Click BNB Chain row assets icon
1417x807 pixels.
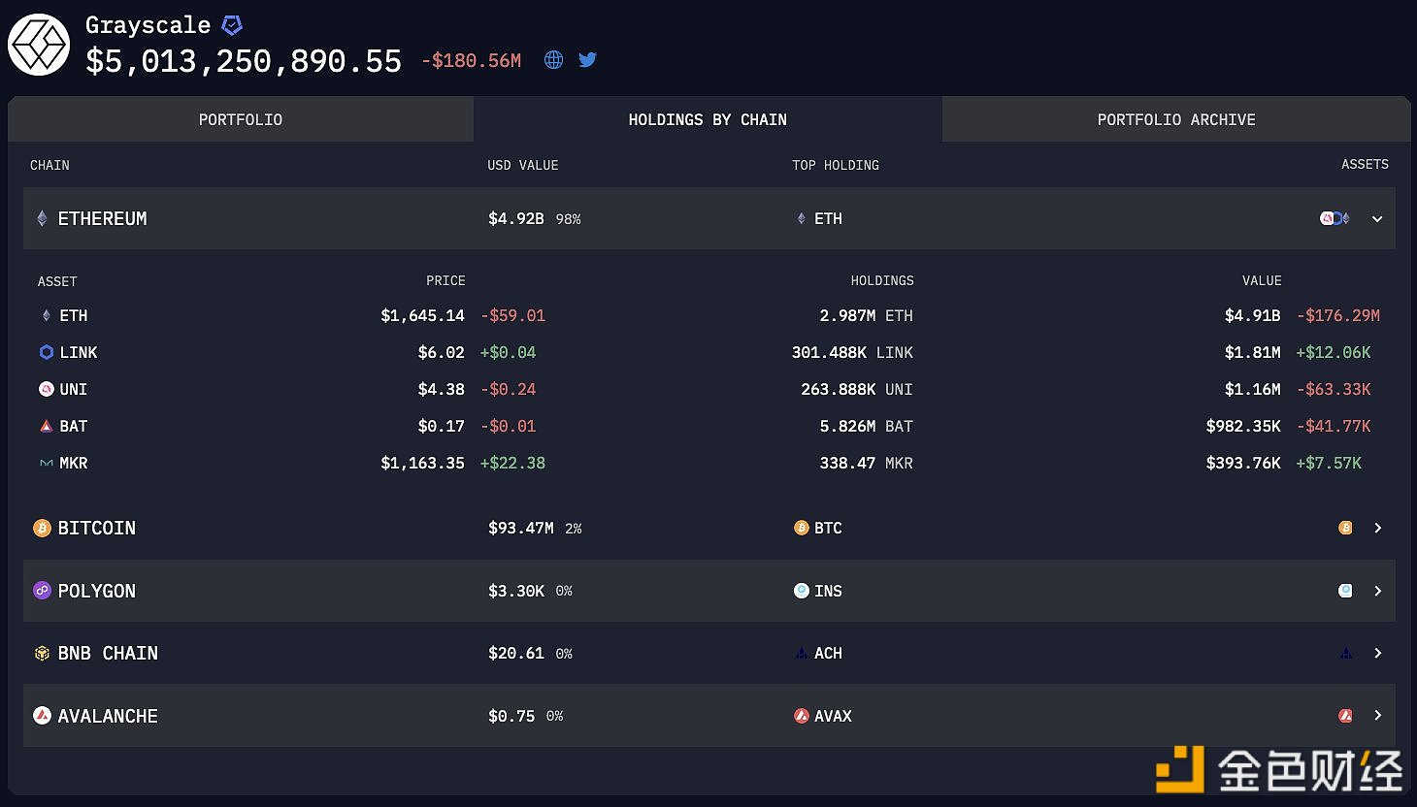1345,654
